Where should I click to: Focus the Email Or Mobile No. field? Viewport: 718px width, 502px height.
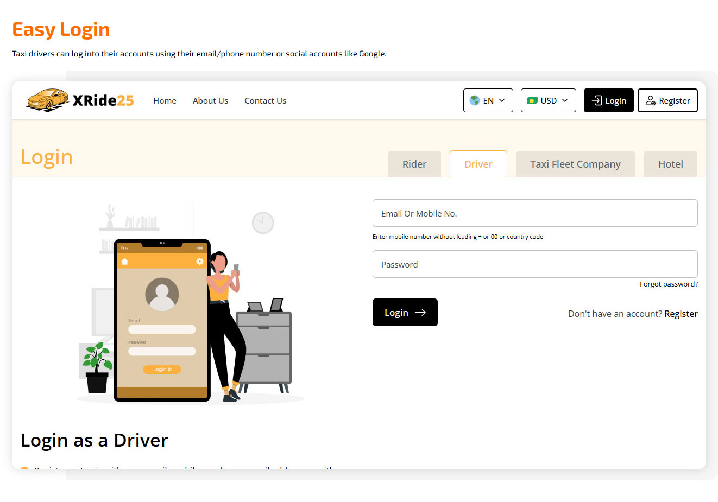pos(535,213)
